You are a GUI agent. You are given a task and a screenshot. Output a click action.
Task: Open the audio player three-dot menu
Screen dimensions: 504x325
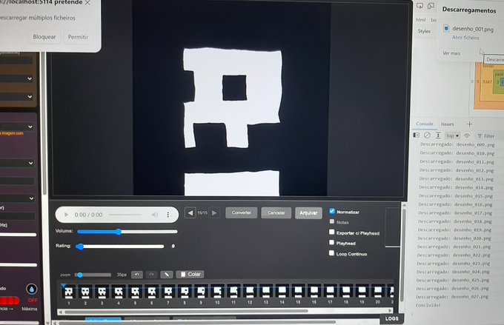point(168,215)
